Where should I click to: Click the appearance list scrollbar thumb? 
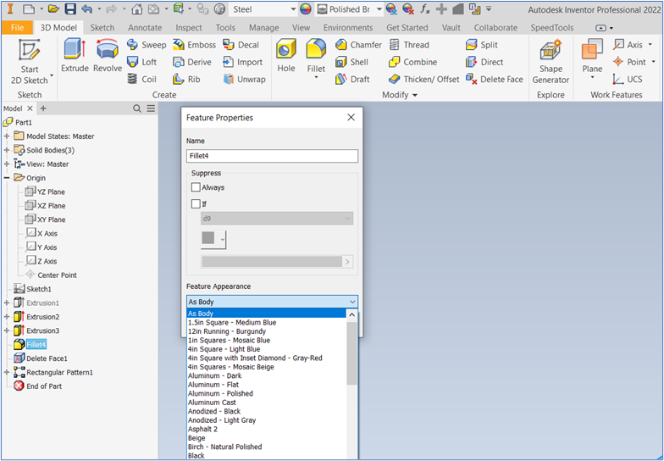[x=351, y=353]
